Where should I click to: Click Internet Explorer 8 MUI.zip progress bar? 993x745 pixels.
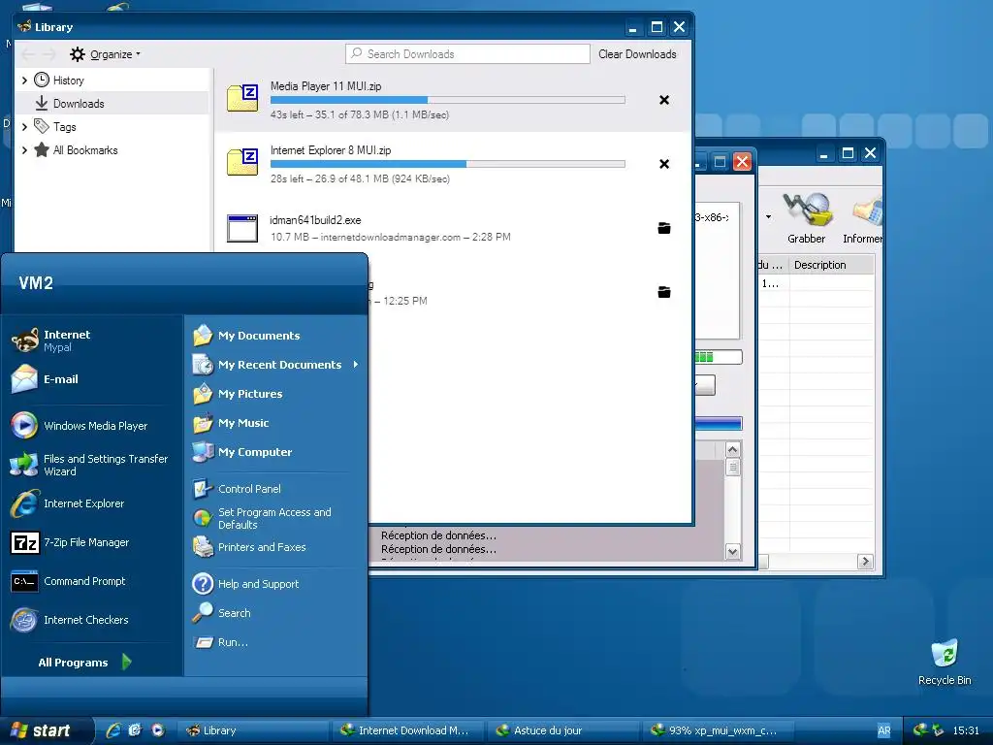point(448,164)
